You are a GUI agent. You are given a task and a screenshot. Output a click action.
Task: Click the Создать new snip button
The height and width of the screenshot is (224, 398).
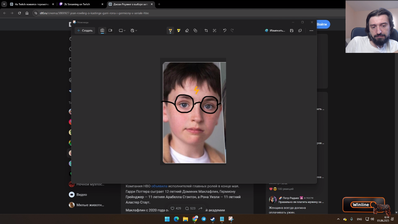[x=85, y=31]
